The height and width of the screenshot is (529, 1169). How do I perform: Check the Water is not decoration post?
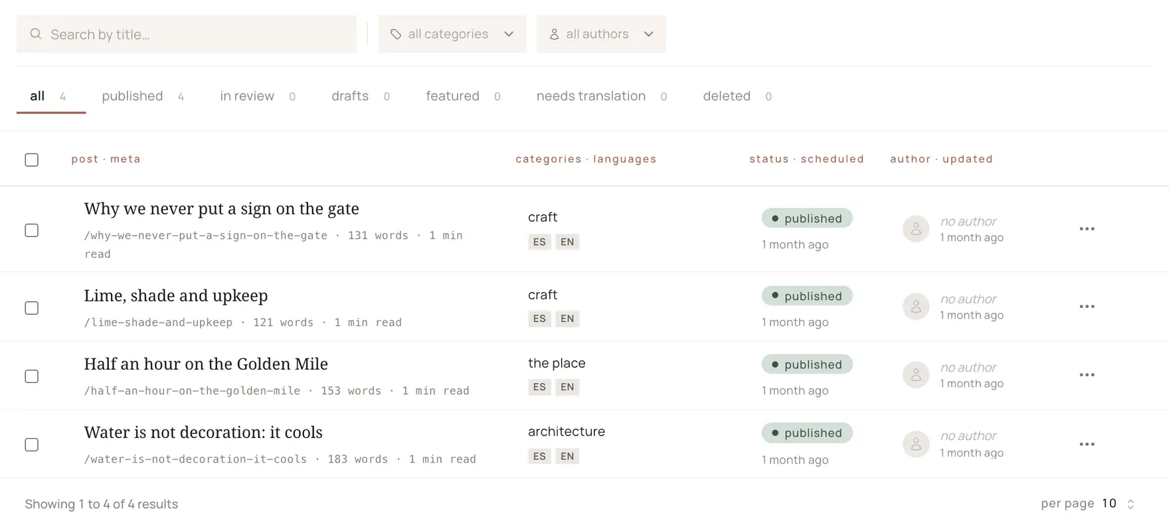31,445
